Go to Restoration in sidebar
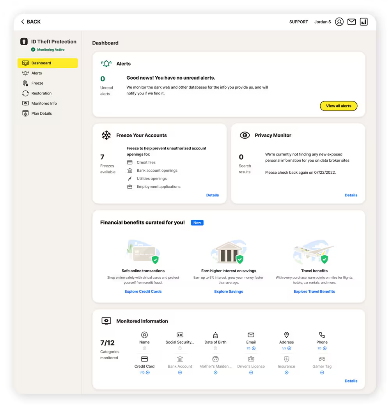 (x=48, y=93)
